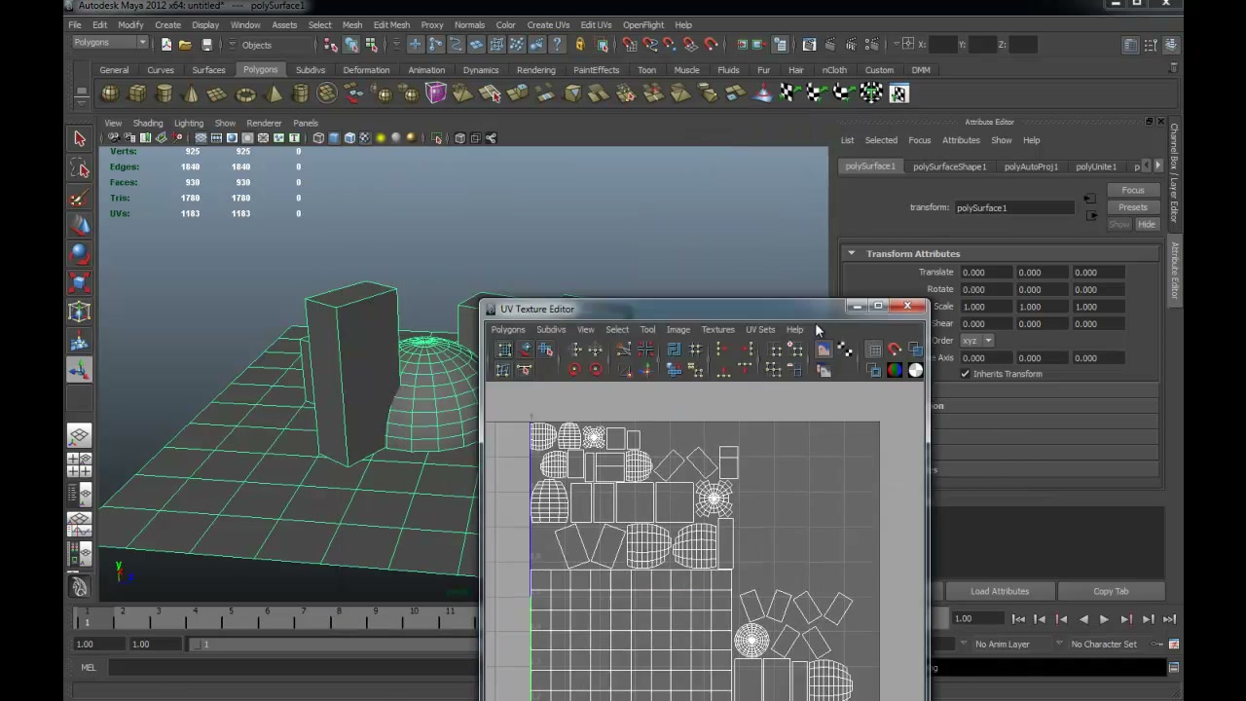1246x701 pixels.
Task: Click the Translate X value field
Action: pyautogui.click(x=986, y=273)
